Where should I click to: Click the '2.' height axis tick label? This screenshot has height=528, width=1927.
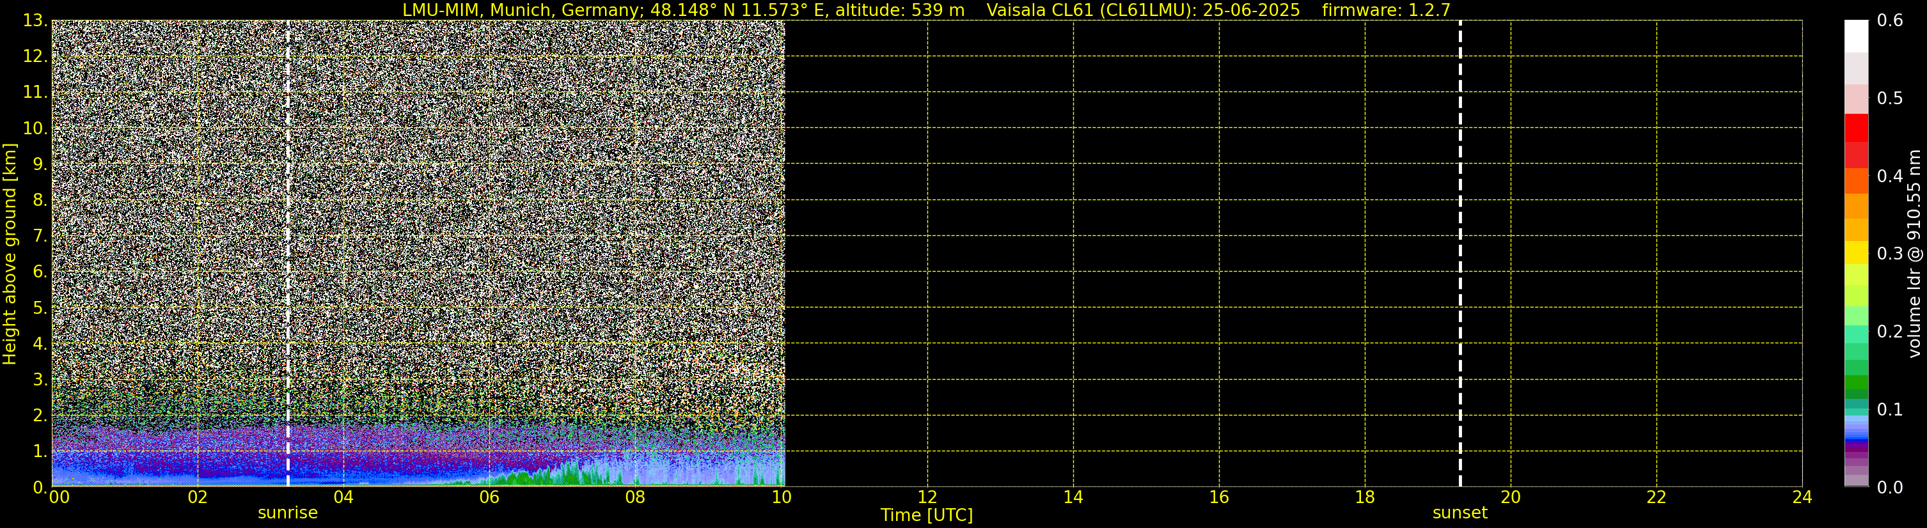[40, 415]
